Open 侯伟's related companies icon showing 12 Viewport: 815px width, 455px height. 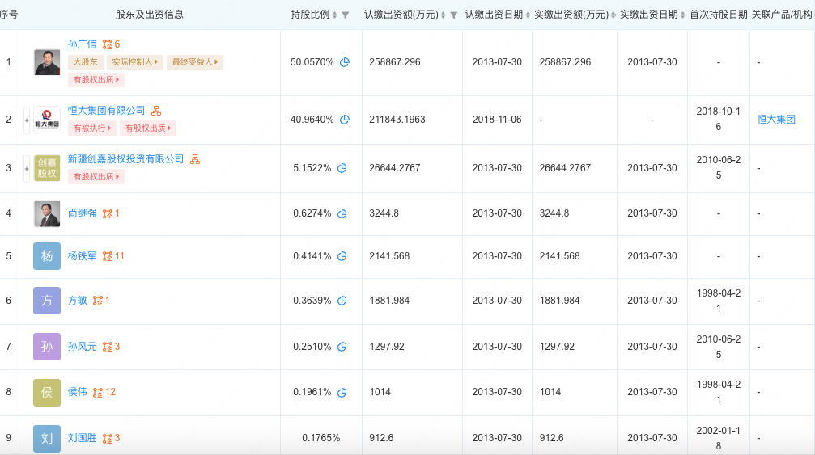click(x=104, y=392)
